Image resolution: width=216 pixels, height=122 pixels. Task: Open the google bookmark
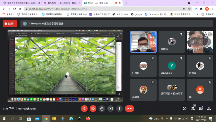coord(136,14)
